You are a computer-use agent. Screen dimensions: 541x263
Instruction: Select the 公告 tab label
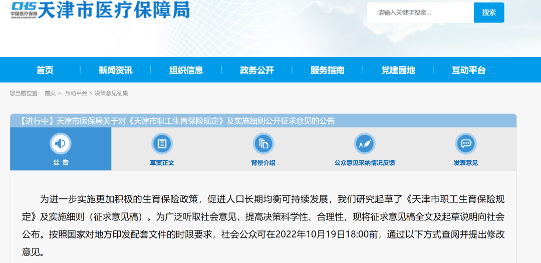pyautogui.click(x=61, y=163)
